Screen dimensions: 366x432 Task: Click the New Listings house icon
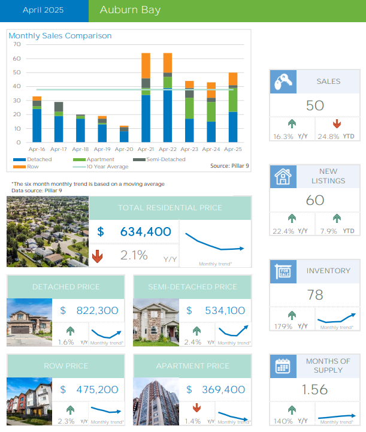pyautogui.click(x=282, y=177)
